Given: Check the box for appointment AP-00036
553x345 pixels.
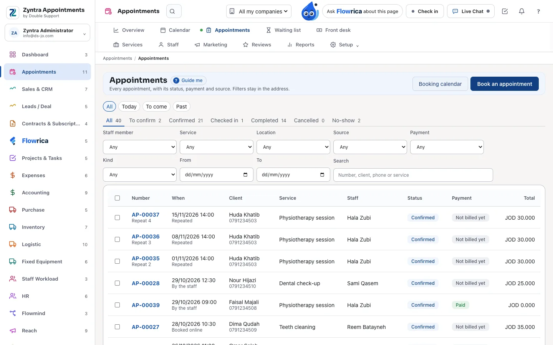Looking at the screenshot, I should pyautogui.click(x=118, y=239).
